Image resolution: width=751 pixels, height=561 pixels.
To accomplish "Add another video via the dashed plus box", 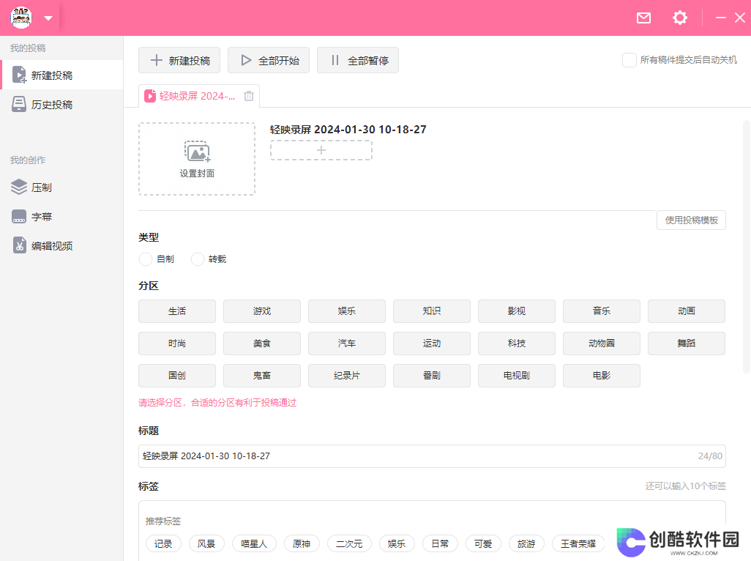I will (321, 150).
